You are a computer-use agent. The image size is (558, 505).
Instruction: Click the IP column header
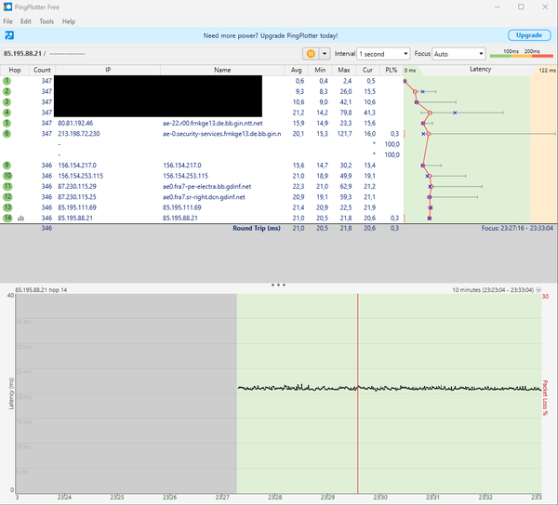click(108, 70)
